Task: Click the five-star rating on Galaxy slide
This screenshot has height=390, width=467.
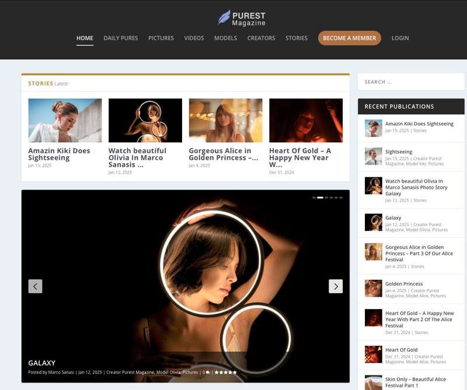Action: (225, 372)
